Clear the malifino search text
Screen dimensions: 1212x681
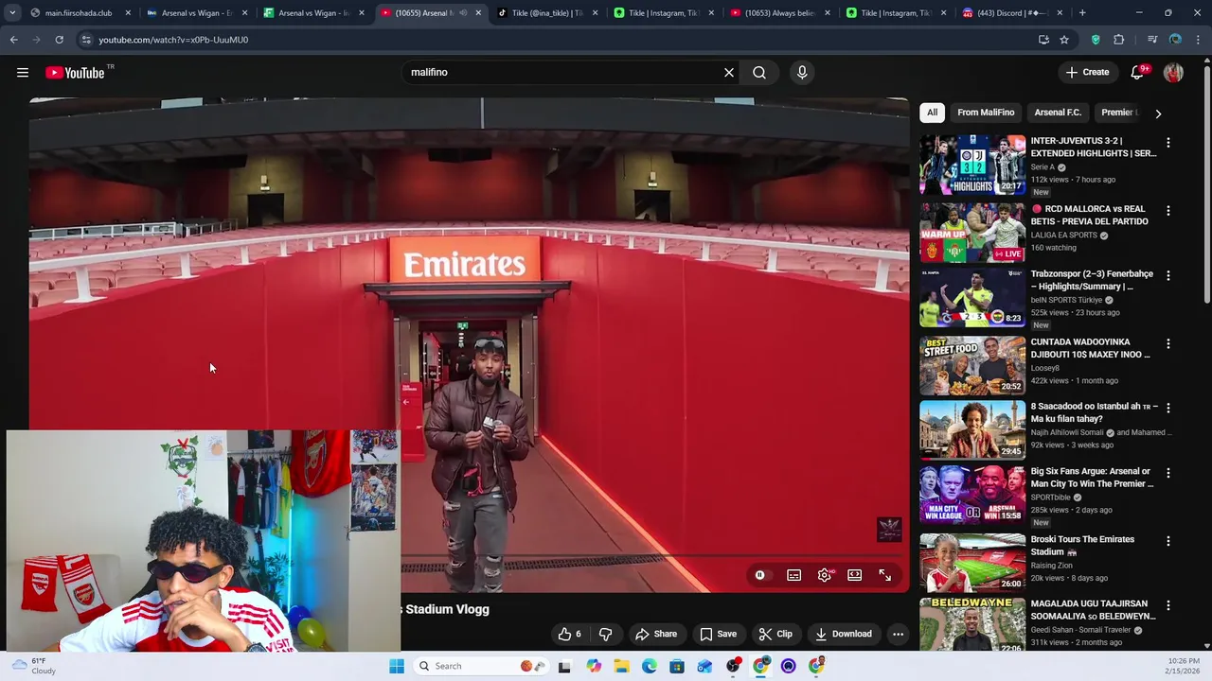(729, 73)
